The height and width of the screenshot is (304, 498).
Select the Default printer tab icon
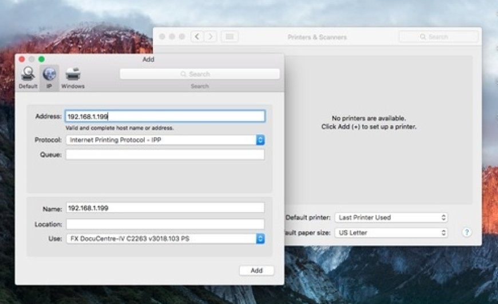tap(28, 78)
